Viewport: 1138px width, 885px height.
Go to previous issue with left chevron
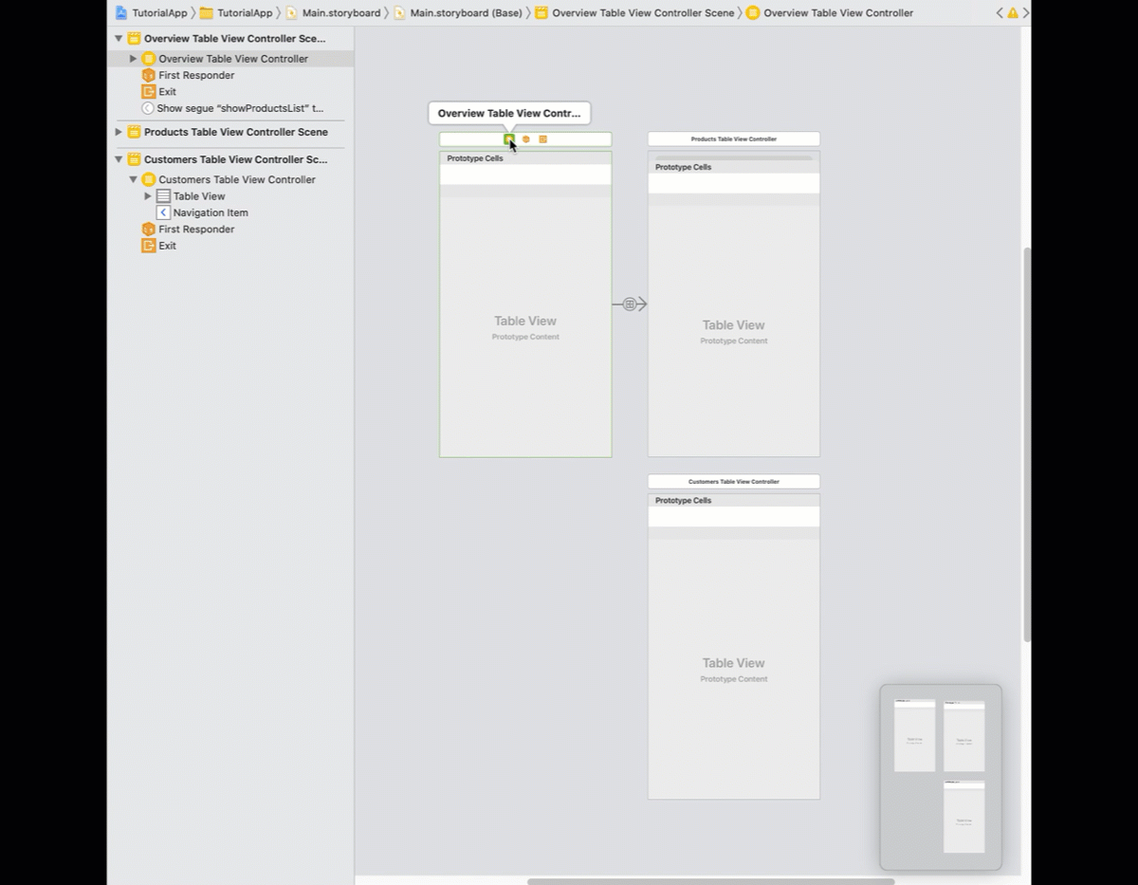[x=1000, y=13]
